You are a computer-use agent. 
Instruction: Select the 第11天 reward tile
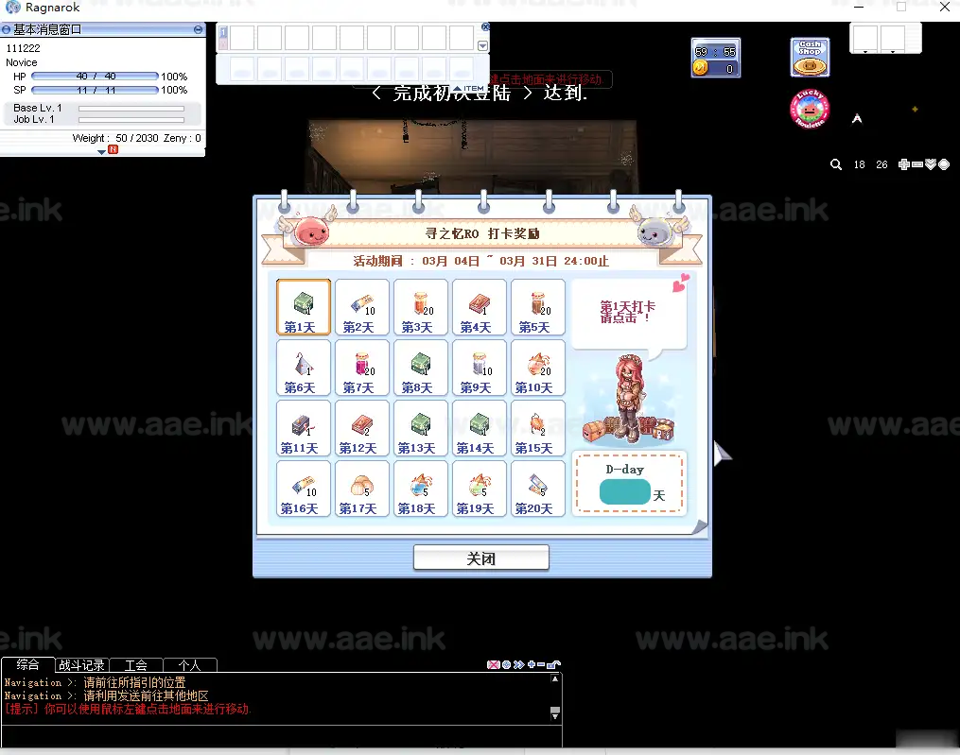tap(303, 428)
